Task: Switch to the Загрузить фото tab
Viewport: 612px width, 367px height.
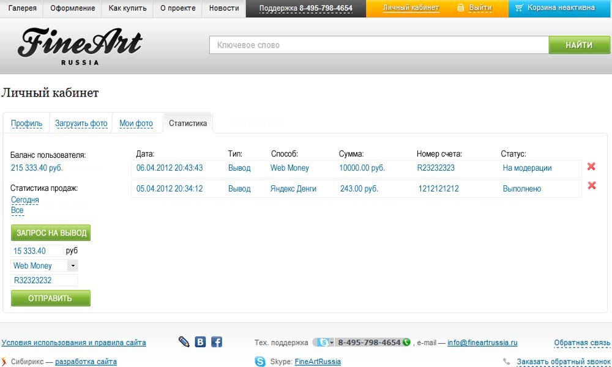Action: (81, 124)
